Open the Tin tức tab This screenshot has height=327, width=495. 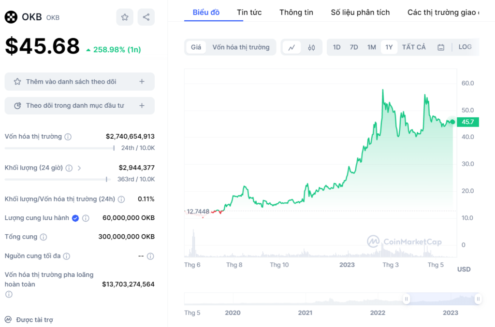click(x=249, y=12)
